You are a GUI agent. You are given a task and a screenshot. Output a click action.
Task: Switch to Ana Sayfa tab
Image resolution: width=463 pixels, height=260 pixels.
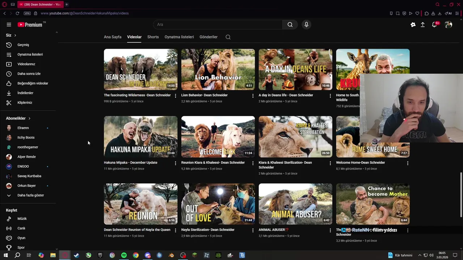pos(112,37)
